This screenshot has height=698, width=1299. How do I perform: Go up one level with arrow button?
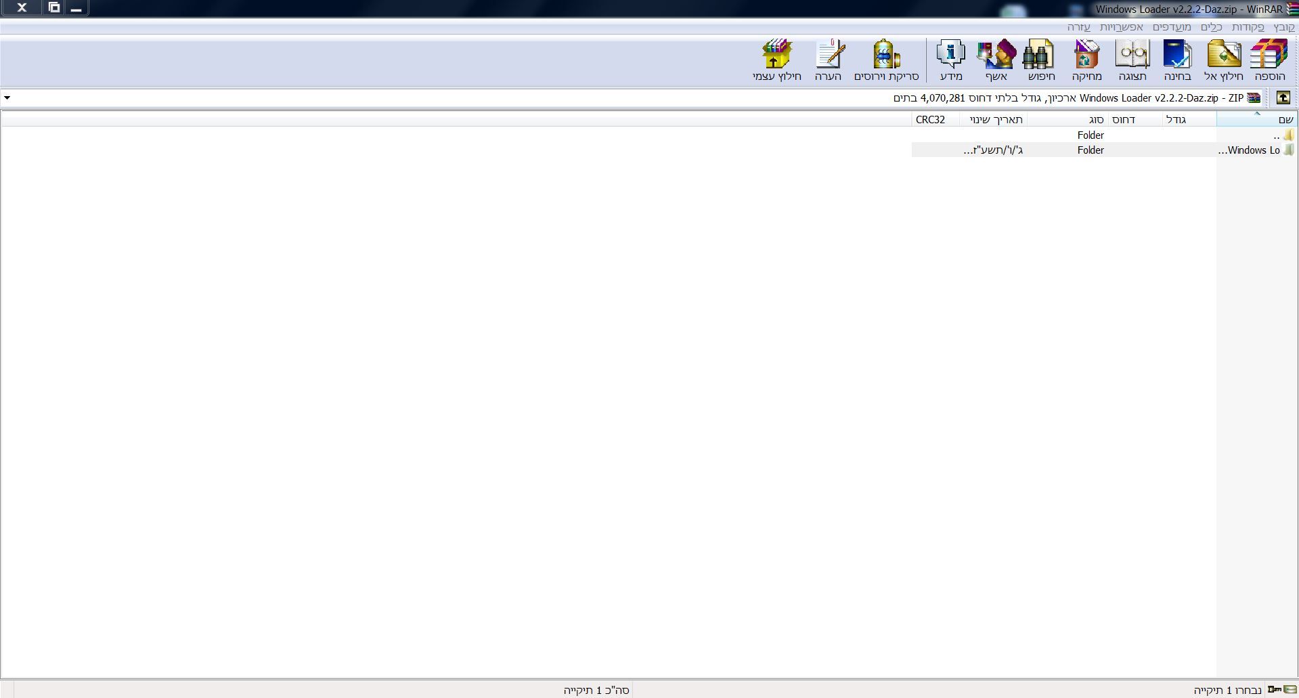tap(1283, 98)
